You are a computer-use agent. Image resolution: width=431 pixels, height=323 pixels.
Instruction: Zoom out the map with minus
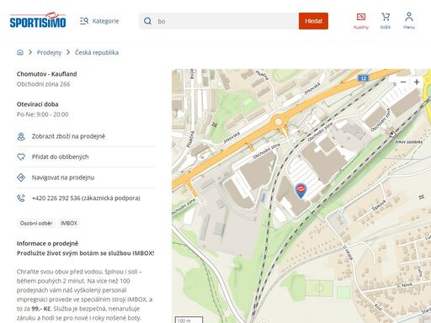[403, 82]
